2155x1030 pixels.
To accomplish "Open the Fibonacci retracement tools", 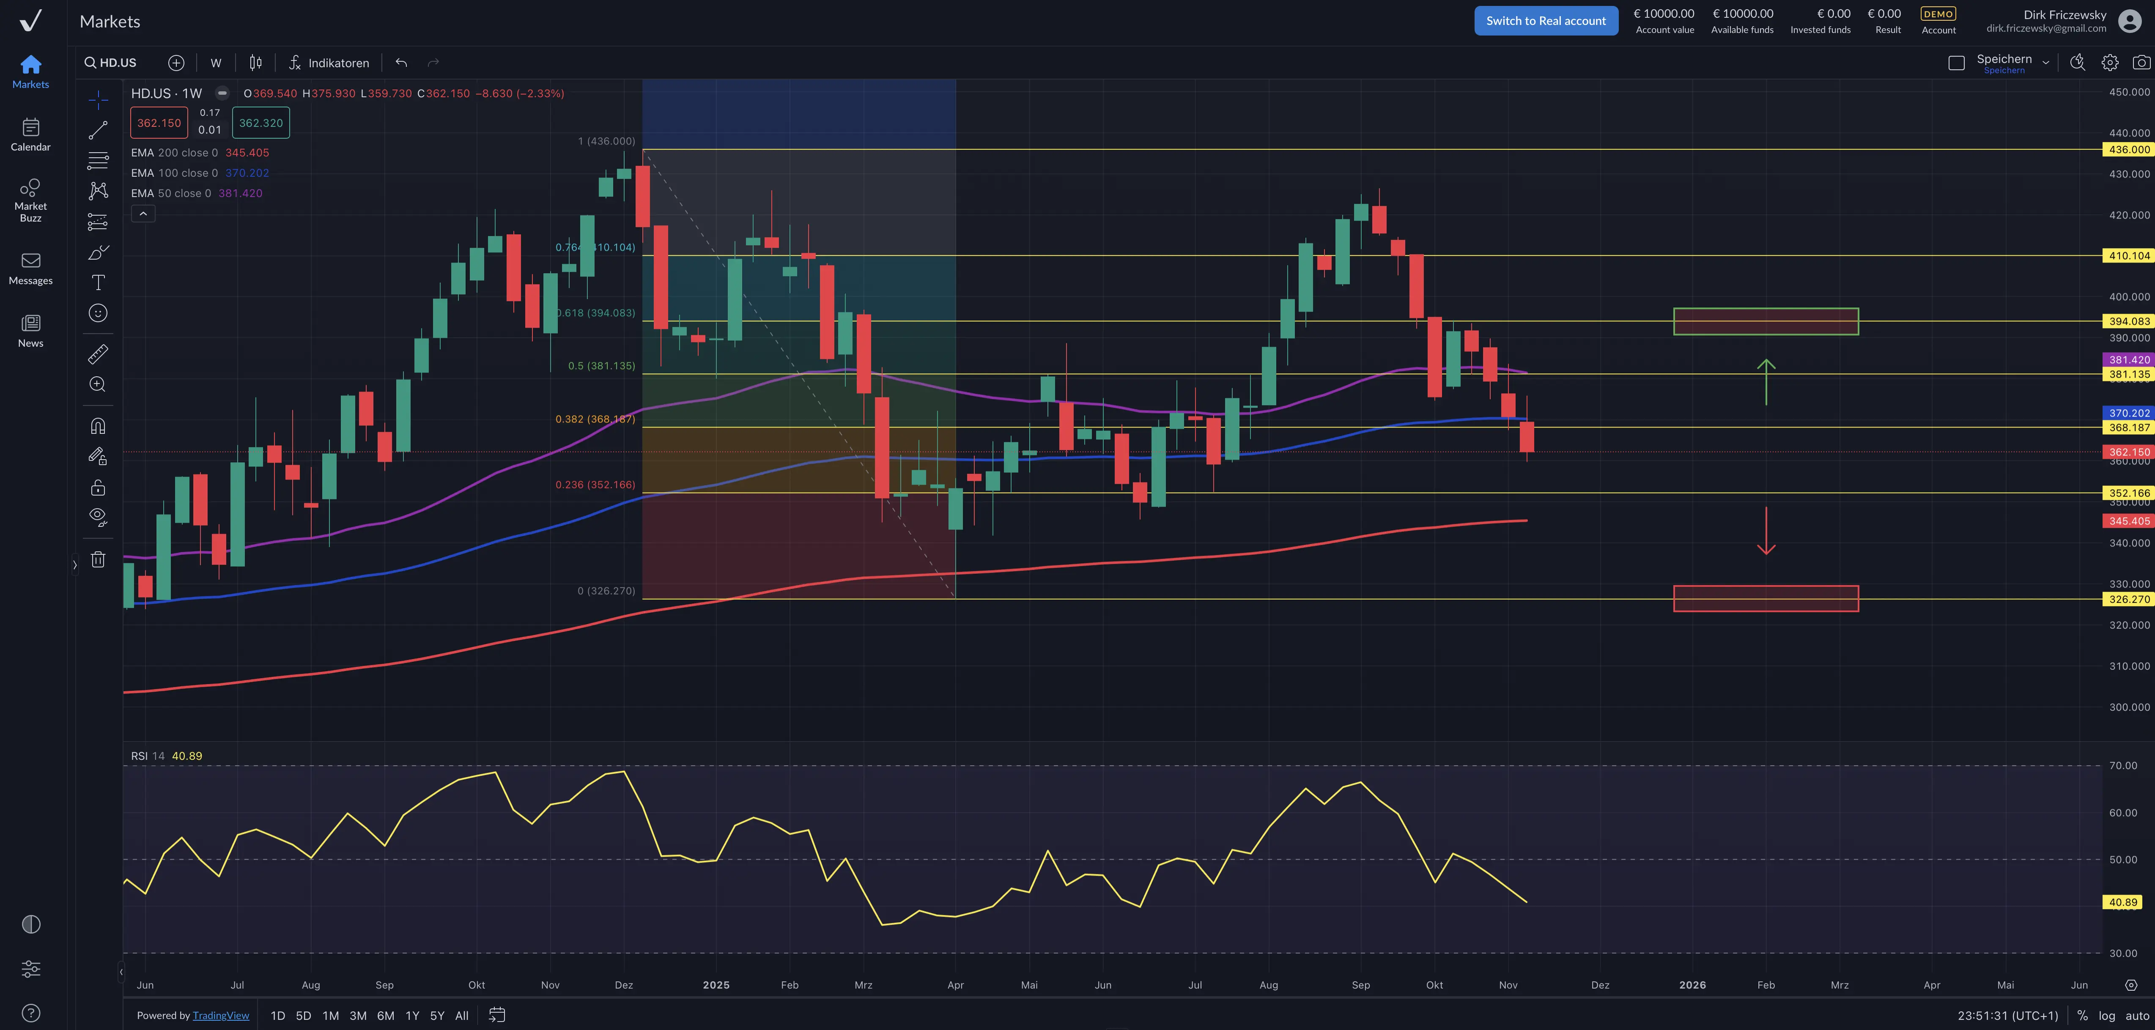I will tap(98, 160).
